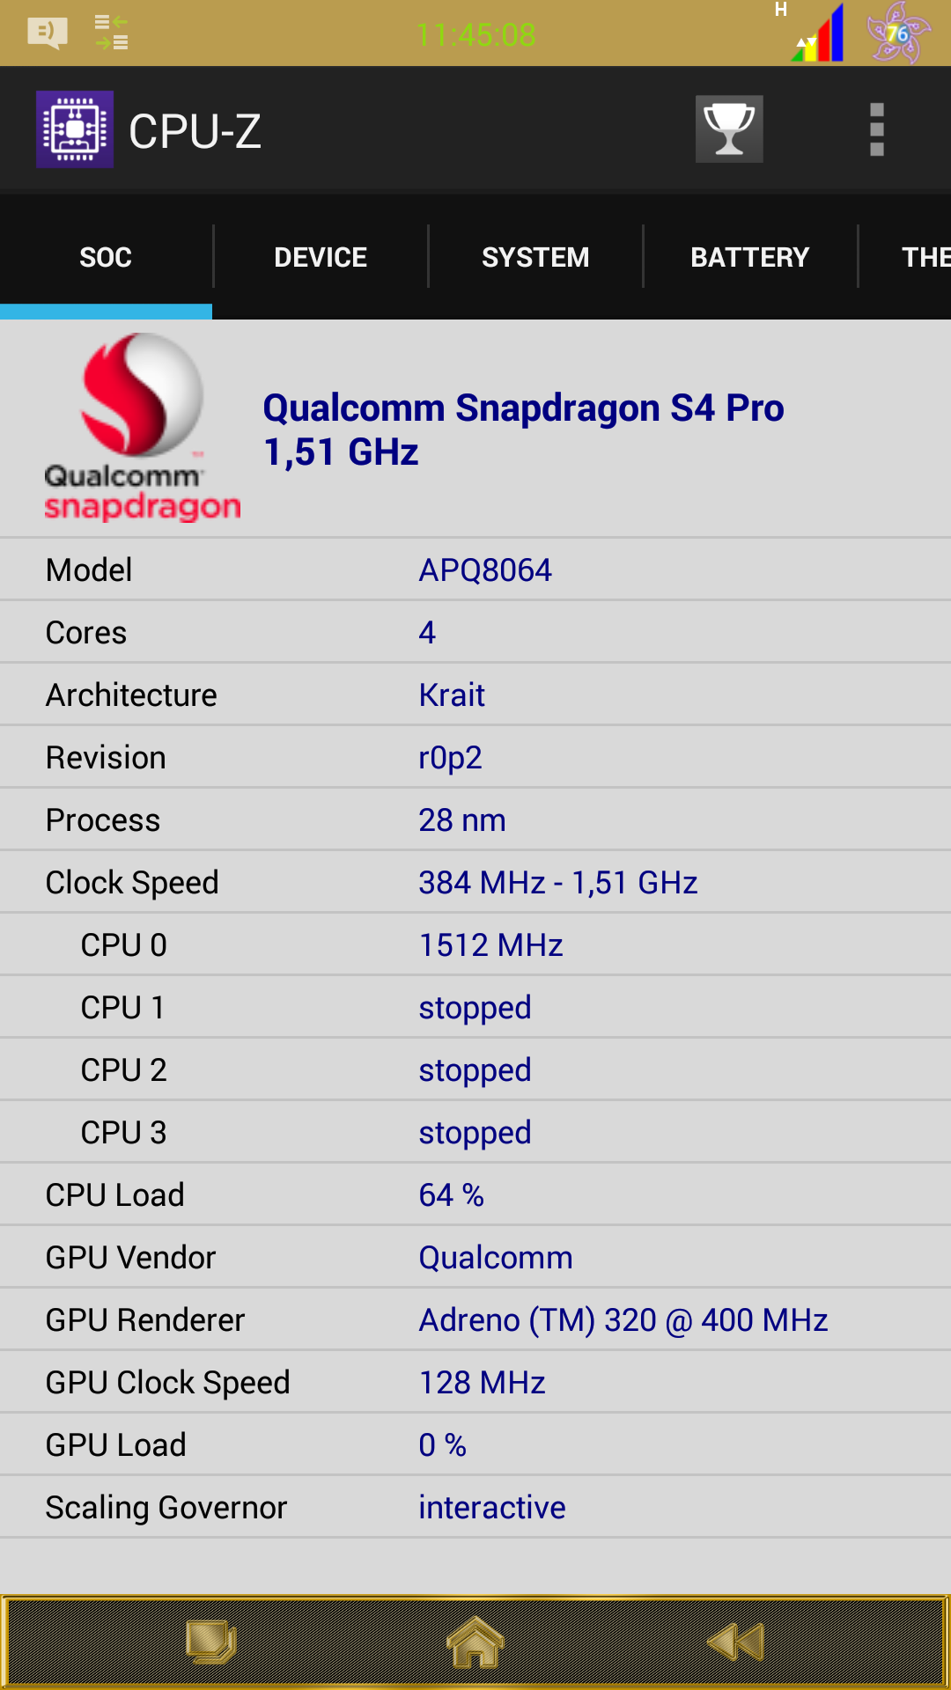Tap the APQ8064 model value
This screenshot has width=951, height=1690.
pyautogui.click(x=485, y=570)
